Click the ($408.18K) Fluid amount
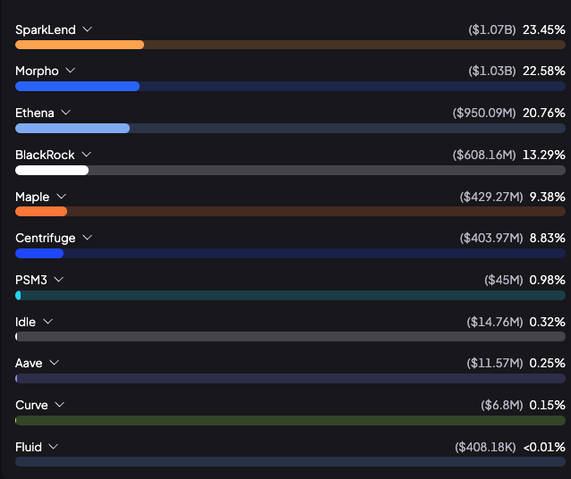571x479 pixels. (485, 447)
